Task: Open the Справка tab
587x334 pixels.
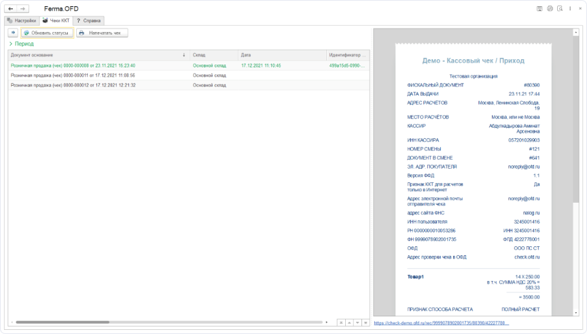Action: coord(88,20)
